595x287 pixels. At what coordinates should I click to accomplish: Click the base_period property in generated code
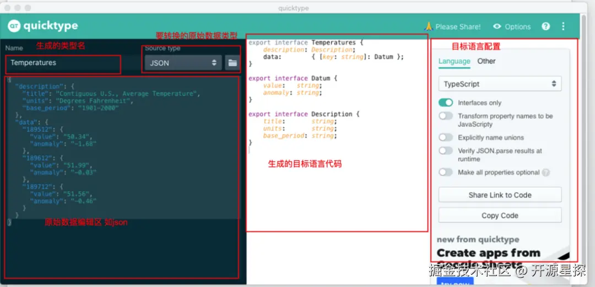click(x=284, y=136)
